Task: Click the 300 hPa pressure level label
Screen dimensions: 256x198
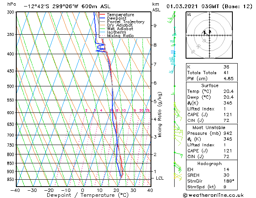Action: point(11,12)
